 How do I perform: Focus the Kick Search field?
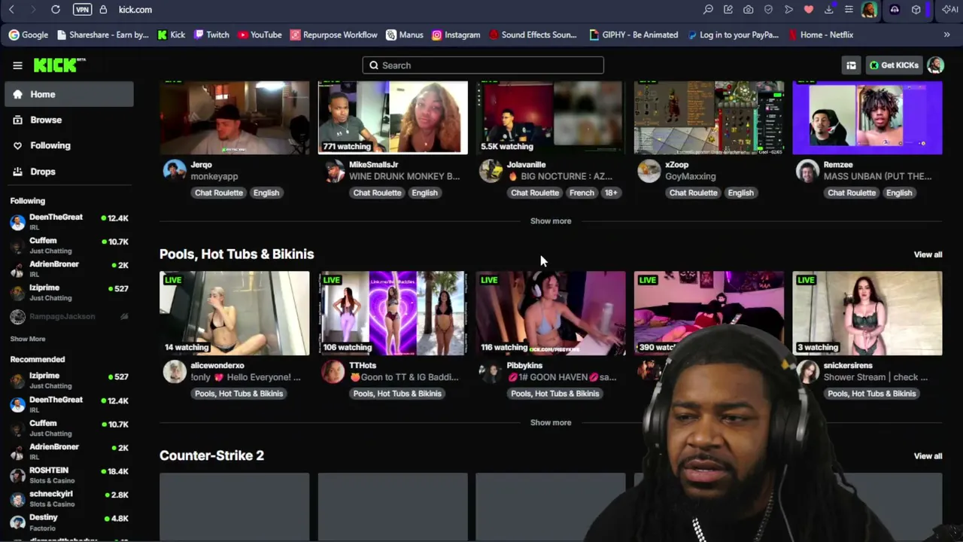(483, 65)
